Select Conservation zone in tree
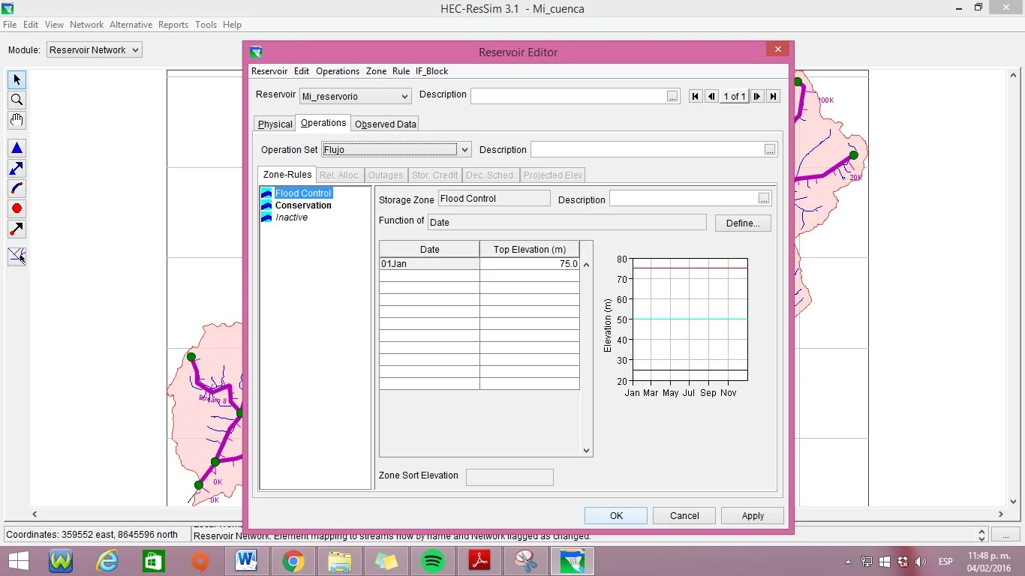1025x576 pixels. [303, 205]
